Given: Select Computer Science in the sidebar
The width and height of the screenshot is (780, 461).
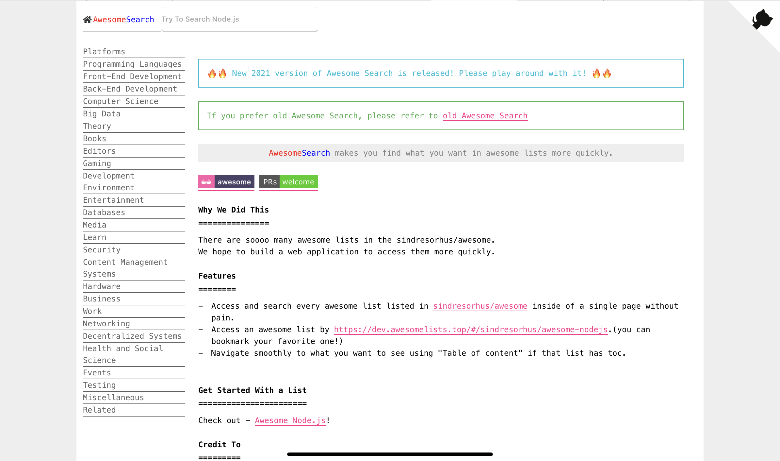Looking at the screenshot, I should tap(120, 101).
